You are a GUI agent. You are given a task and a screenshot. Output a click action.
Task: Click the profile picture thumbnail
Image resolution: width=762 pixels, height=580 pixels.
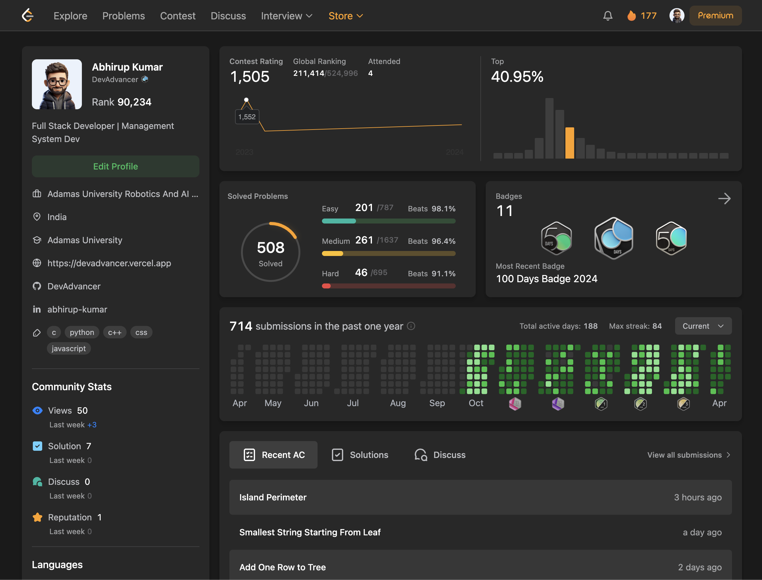[x=57, y=84]
